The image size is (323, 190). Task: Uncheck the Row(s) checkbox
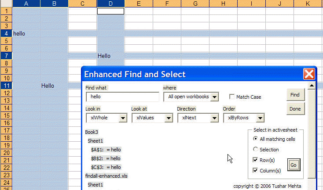tap(256, 160)
